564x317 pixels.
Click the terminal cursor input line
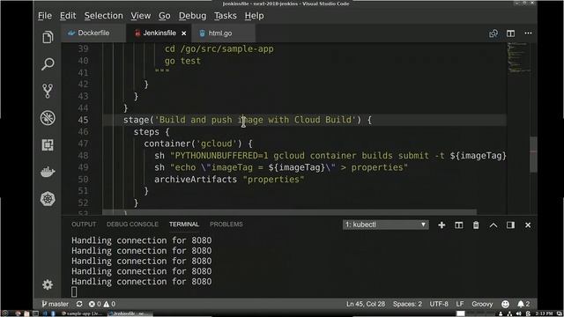[74, 292]
